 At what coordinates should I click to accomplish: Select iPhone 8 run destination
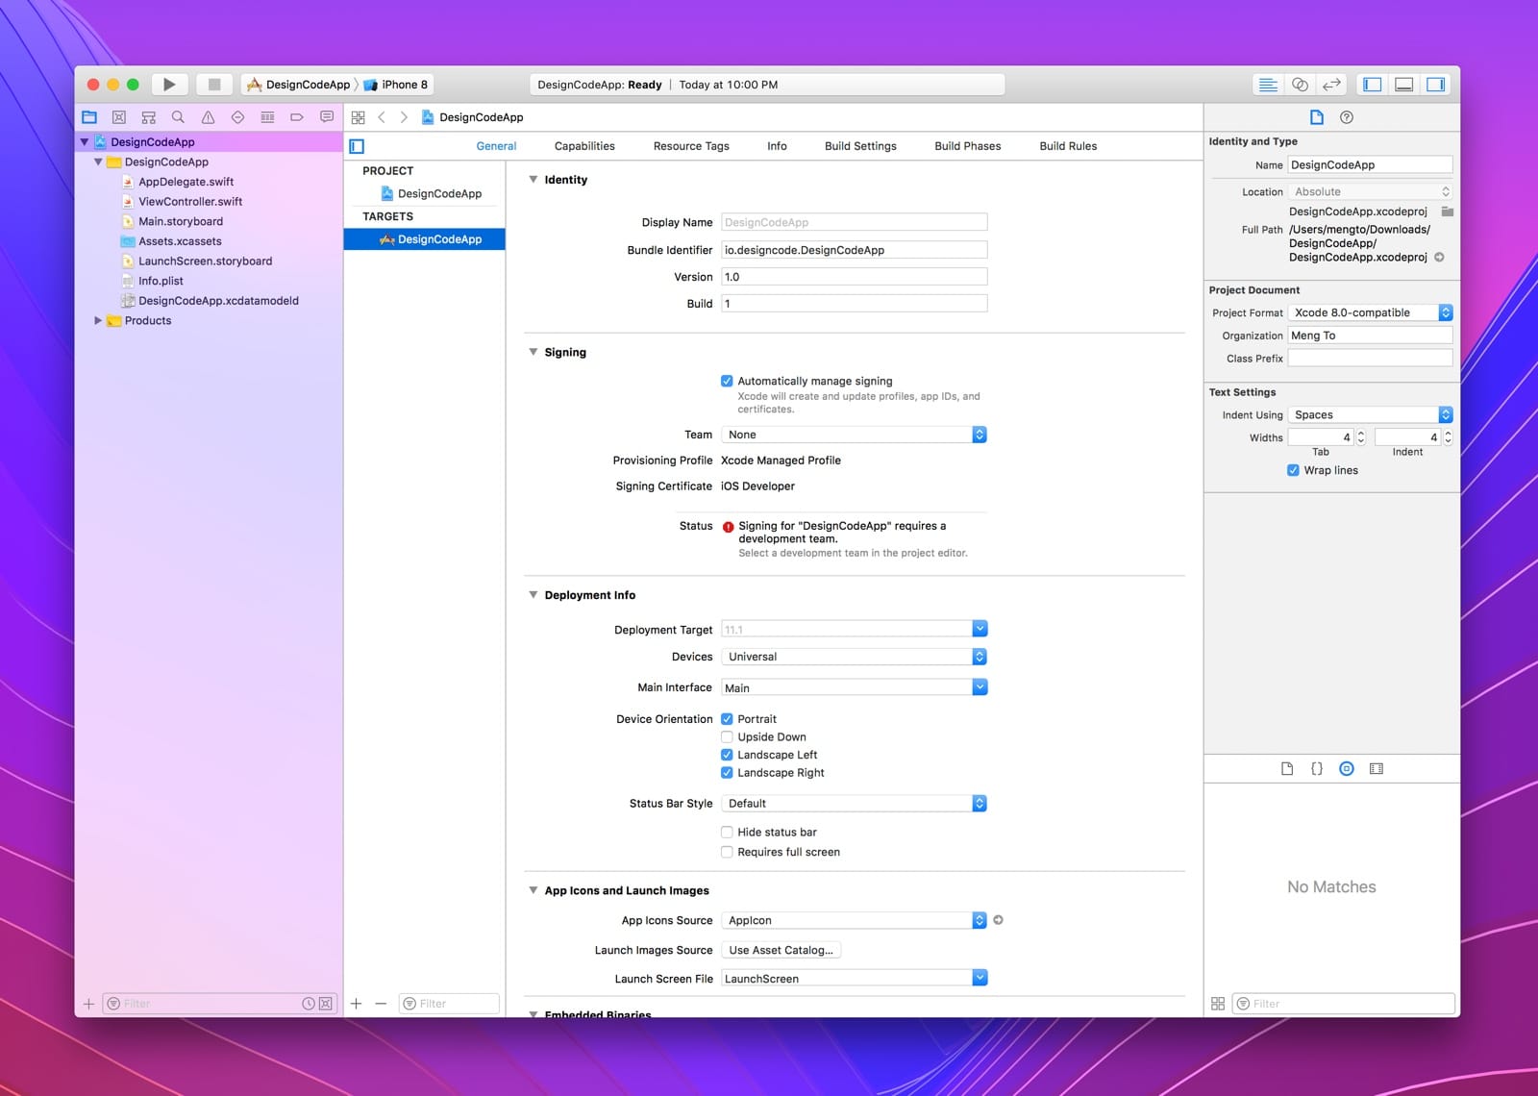(x=395, y=85)
